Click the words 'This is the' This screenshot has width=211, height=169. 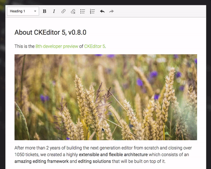(x=24, y=46)
